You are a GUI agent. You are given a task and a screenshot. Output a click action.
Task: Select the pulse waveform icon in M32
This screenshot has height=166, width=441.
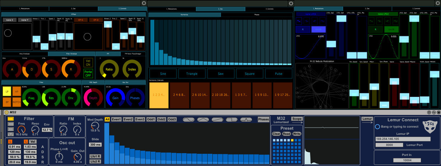246,119
